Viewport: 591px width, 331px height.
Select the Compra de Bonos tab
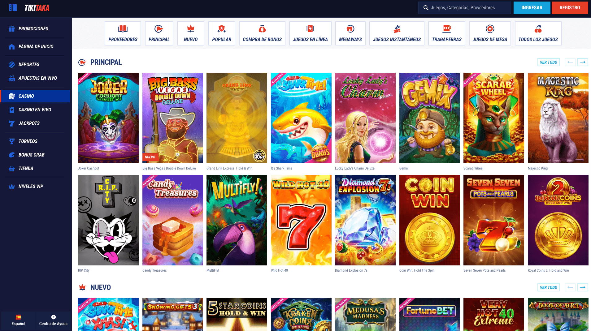[x=262, y=33]
